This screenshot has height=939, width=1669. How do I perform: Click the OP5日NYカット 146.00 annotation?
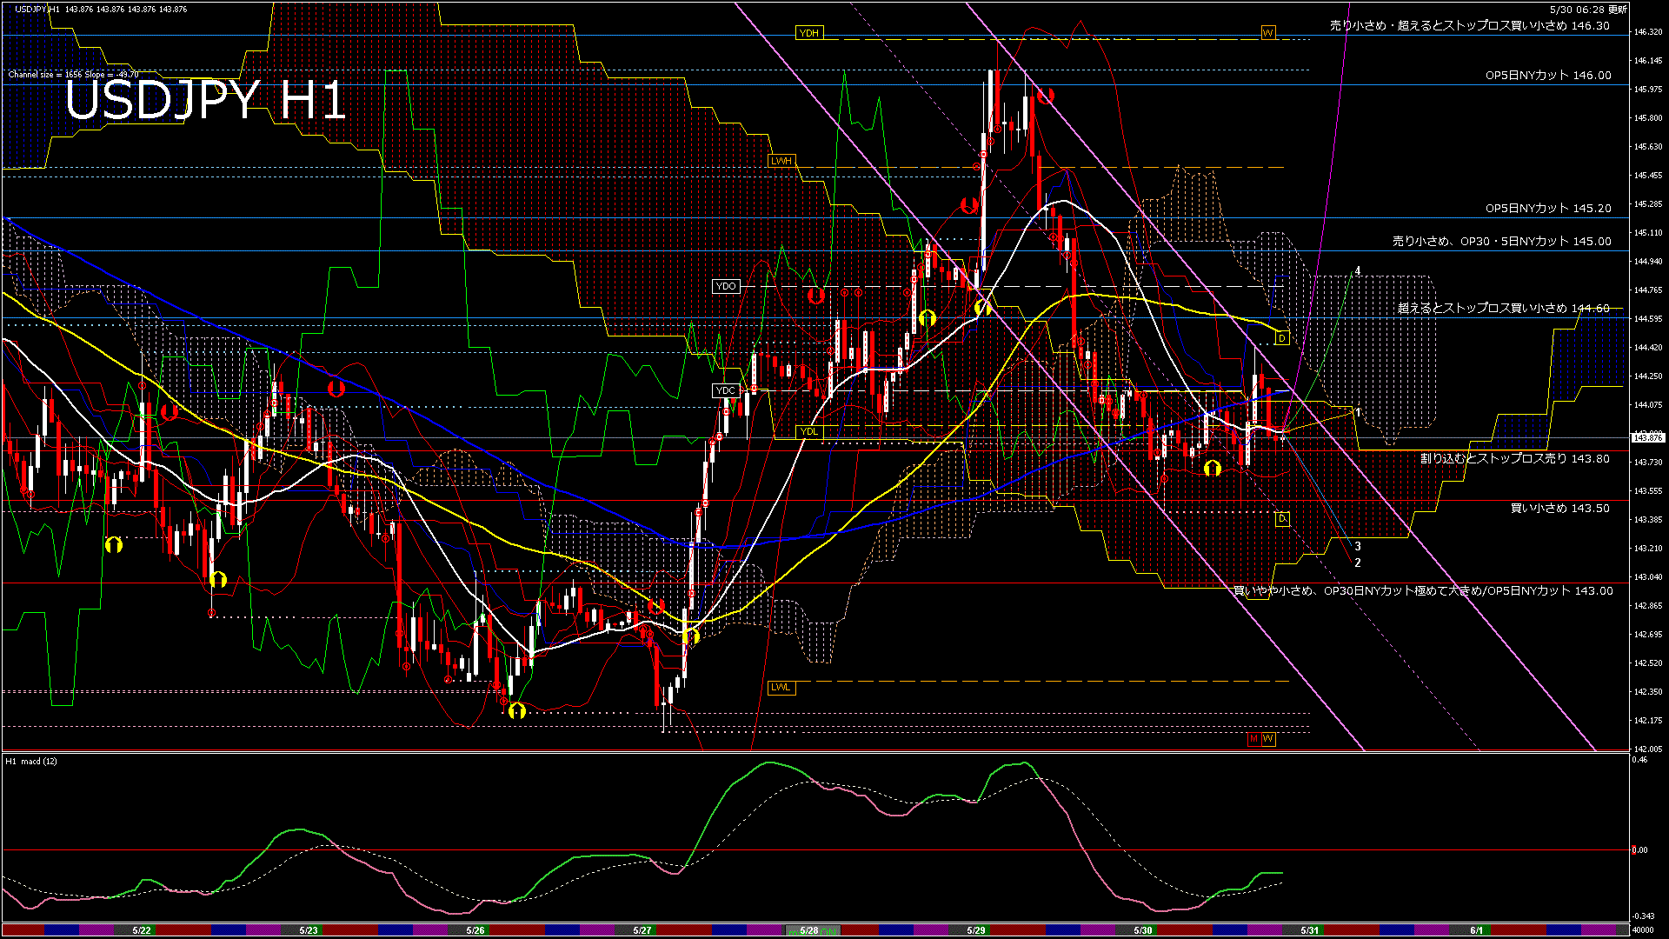tap(1547, 76)
